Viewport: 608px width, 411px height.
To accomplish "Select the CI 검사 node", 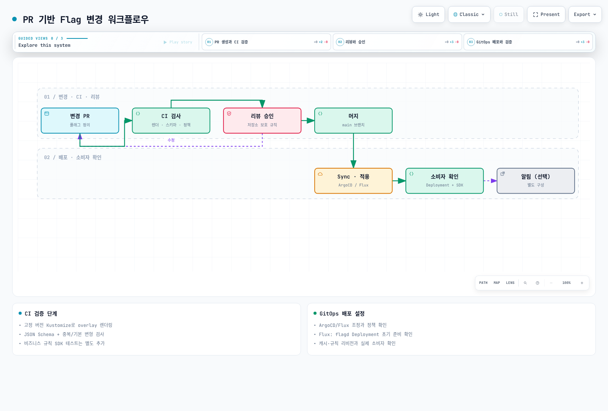I will coord(171,121).
